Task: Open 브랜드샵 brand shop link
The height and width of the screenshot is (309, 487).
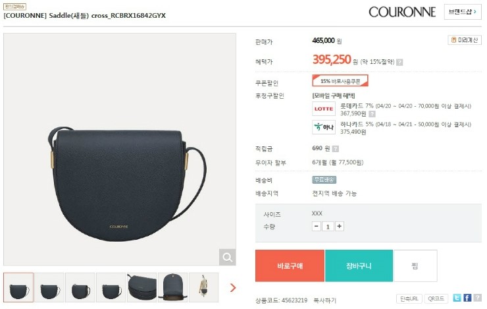Action: [463, 12]
